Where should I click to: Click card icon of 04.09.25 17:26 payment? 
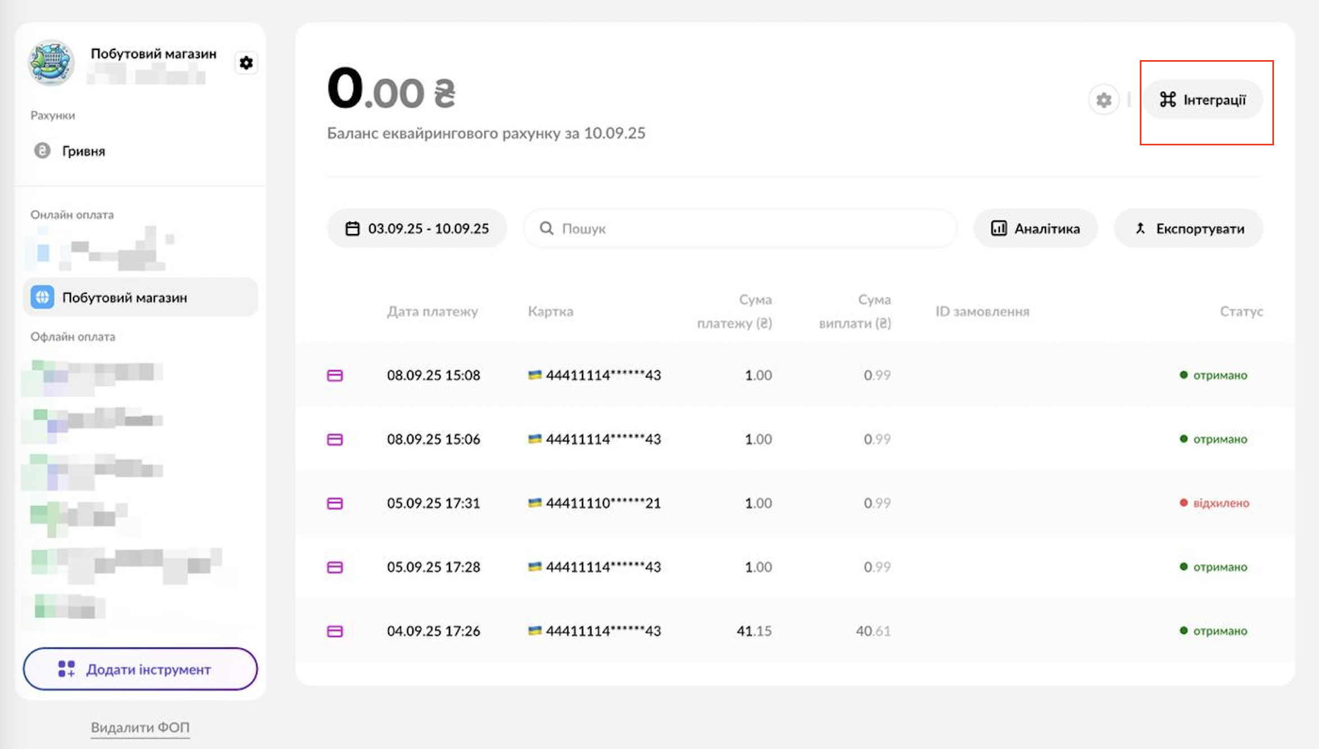pyautogui.click(x=335, y=632)
